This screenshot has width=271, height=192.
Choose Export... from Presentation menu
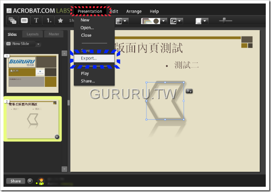(94, 58)
